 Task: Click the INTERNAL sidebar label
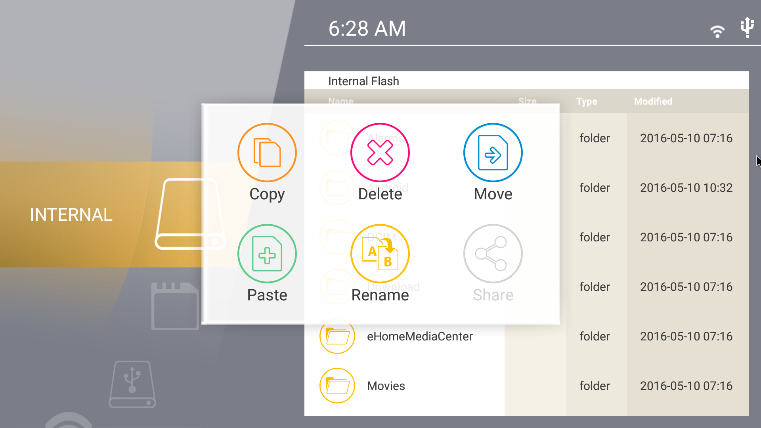click(x=71, y=214)
